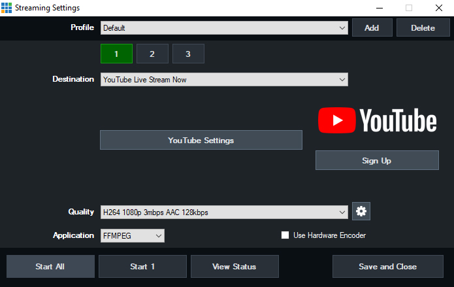454x287 pixels.
Task: Open quality settings gear icon
Action: [x=361, y=211]
